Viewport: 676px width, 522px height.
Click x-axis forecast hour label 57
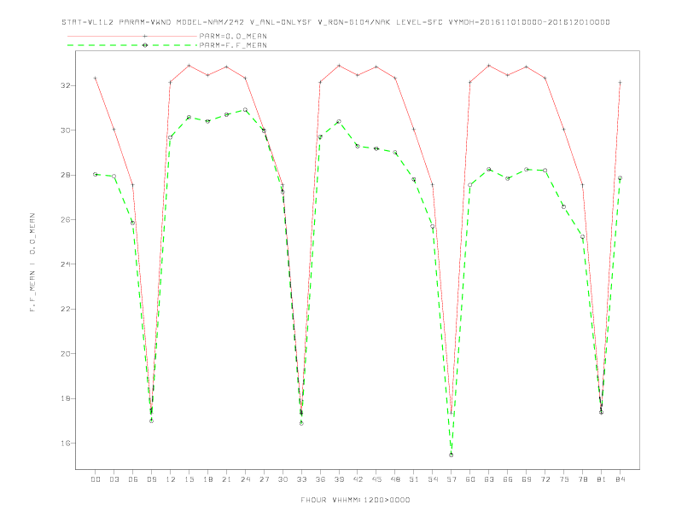452,479
